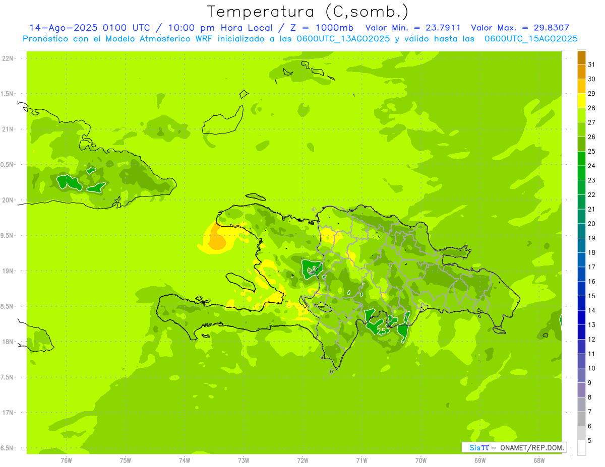Click the "Valor Max. = 29.8307" value
This screenshot has height=467, width=605.
pos(520,28)
